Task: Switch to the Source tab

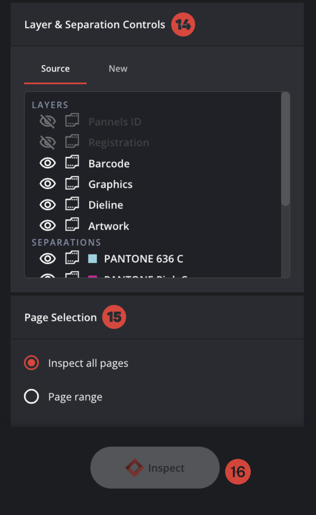Action: [55, 68]
